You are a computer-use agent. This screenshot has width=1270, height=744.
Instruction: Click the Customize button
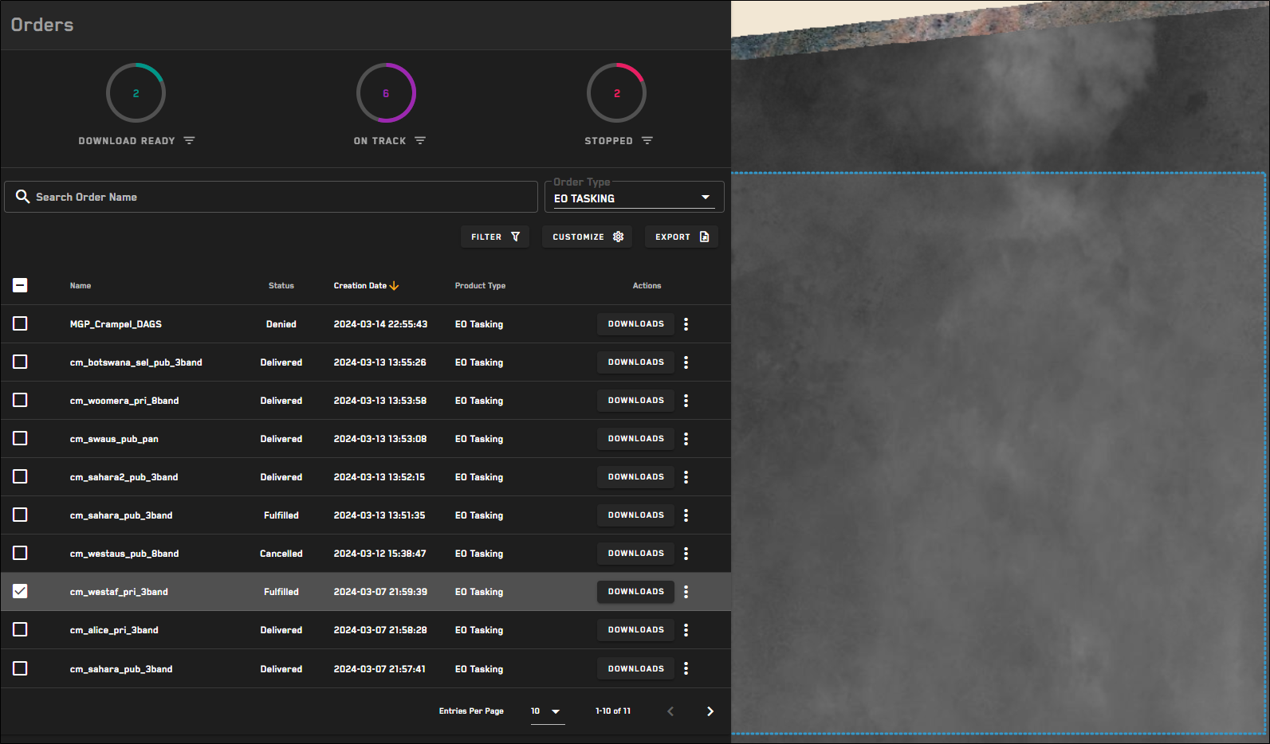587,237
